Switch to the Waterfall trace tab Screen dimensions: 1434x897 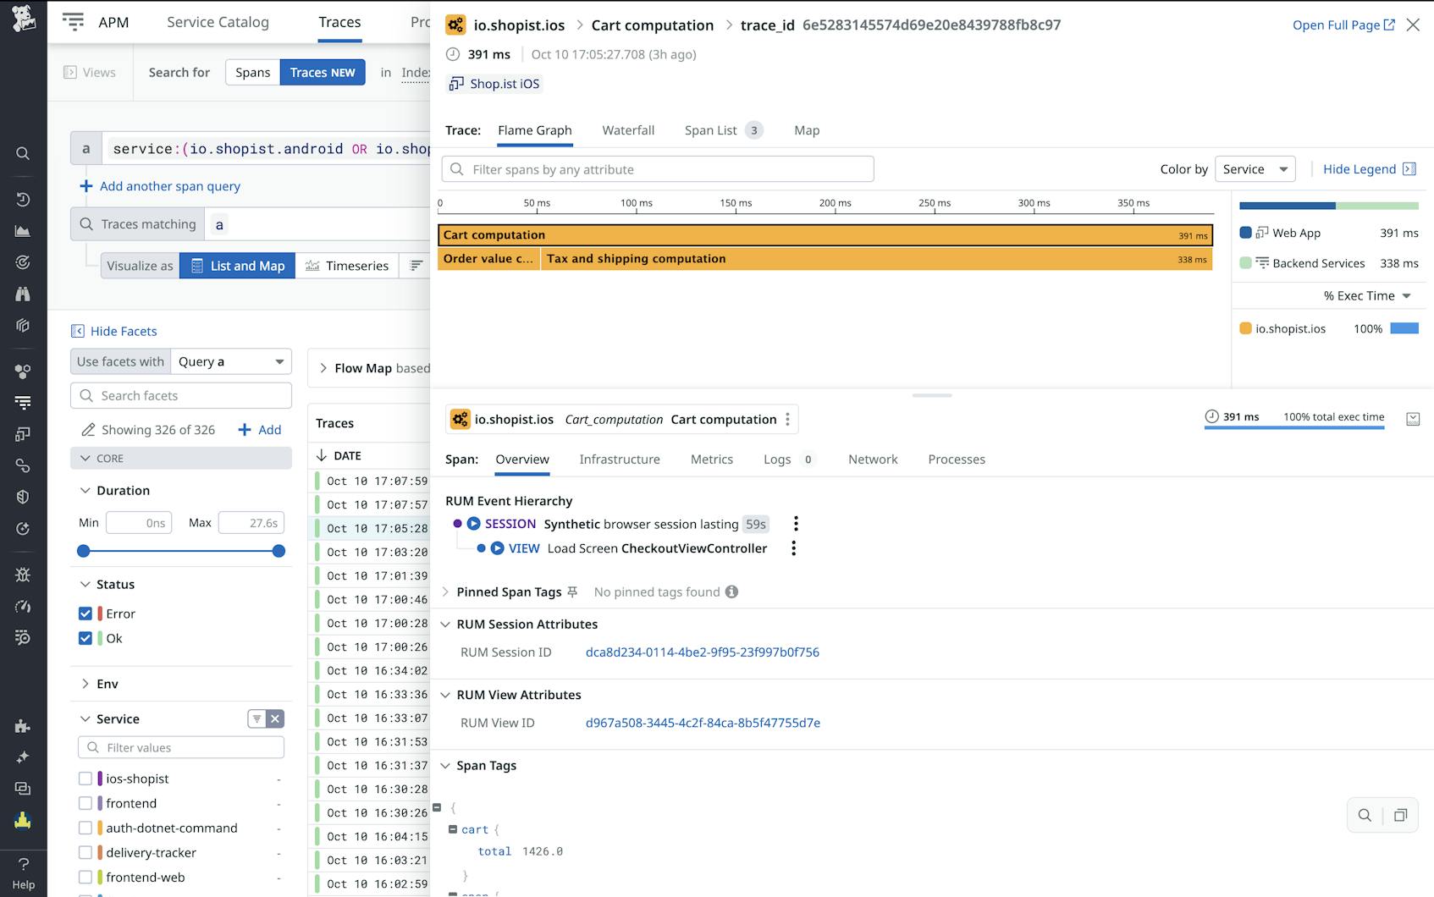click(628, 130)
